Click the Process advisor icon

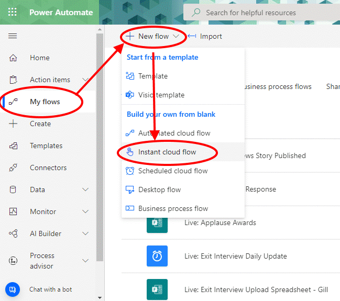point(13,261)
